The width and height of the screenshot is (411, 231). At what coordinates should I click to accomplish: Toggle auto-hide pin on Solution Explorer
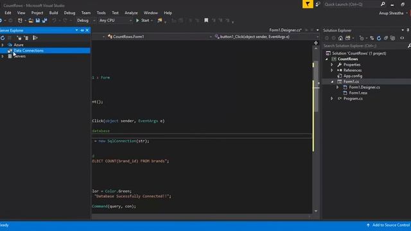[408, 30]
